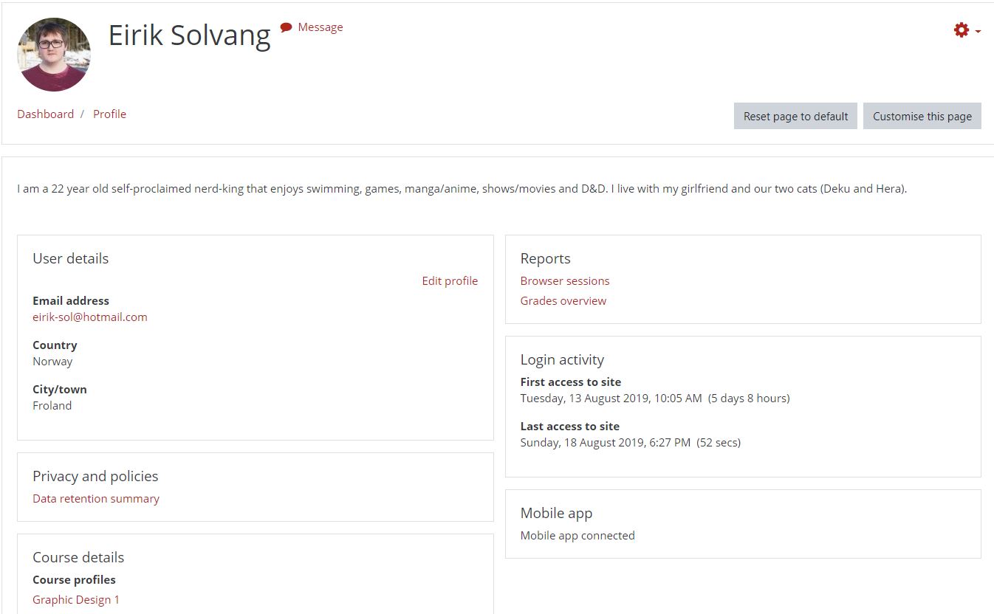Click the user bio description text

(x=462, y=188)
